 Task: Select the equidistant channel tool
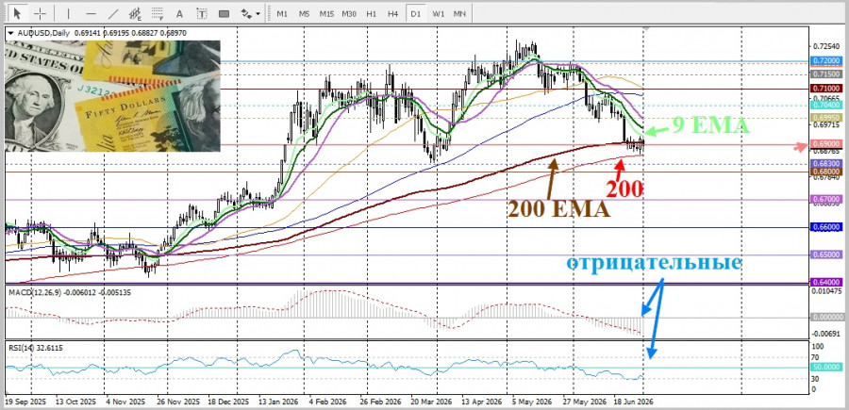[x=135, y=13]
